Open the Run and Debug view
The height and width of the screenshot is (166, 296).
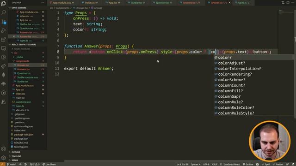pos(3,30)
